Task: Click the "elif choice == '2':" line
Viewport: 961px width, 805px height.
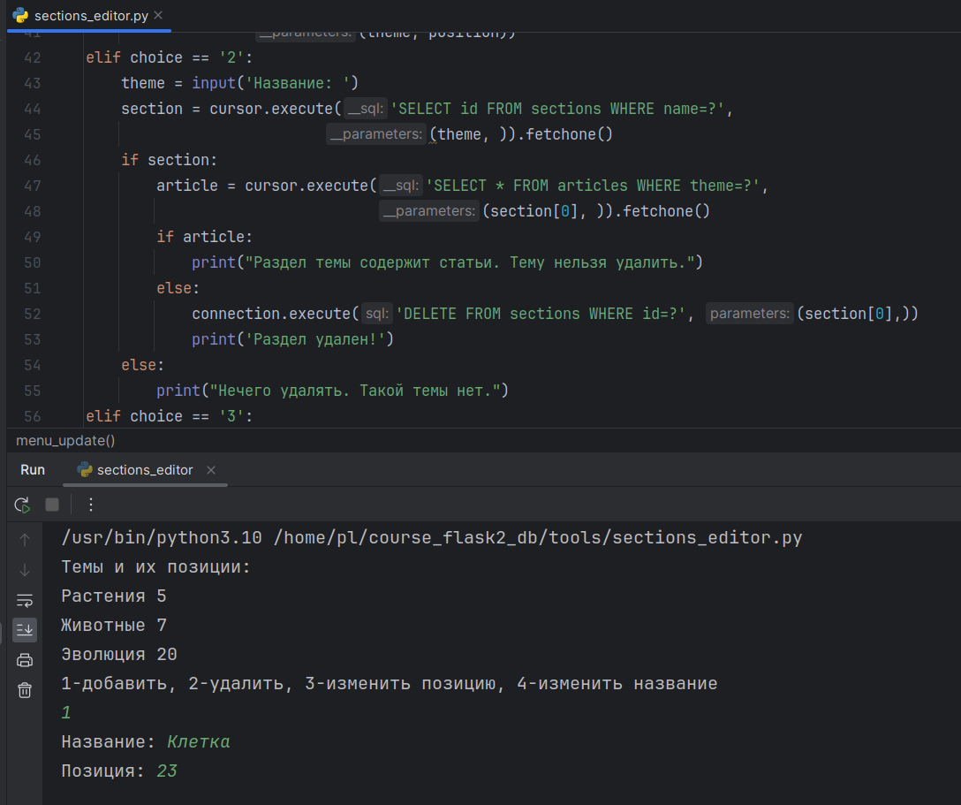Action: click(170, 58)
